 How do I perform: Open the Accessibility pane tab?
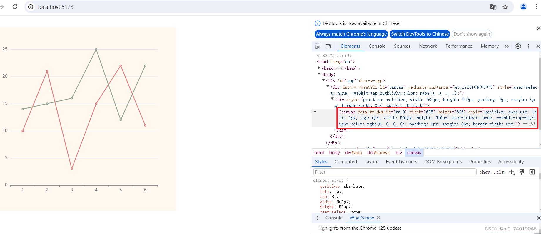point(511,162)
